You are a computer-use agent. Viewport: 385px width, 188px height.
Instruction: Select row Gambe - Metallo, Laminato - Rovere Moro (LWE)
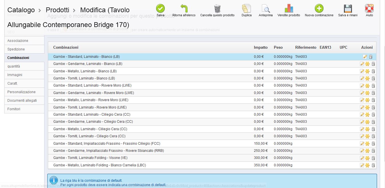pyautogui.click(x=212, y=100)
